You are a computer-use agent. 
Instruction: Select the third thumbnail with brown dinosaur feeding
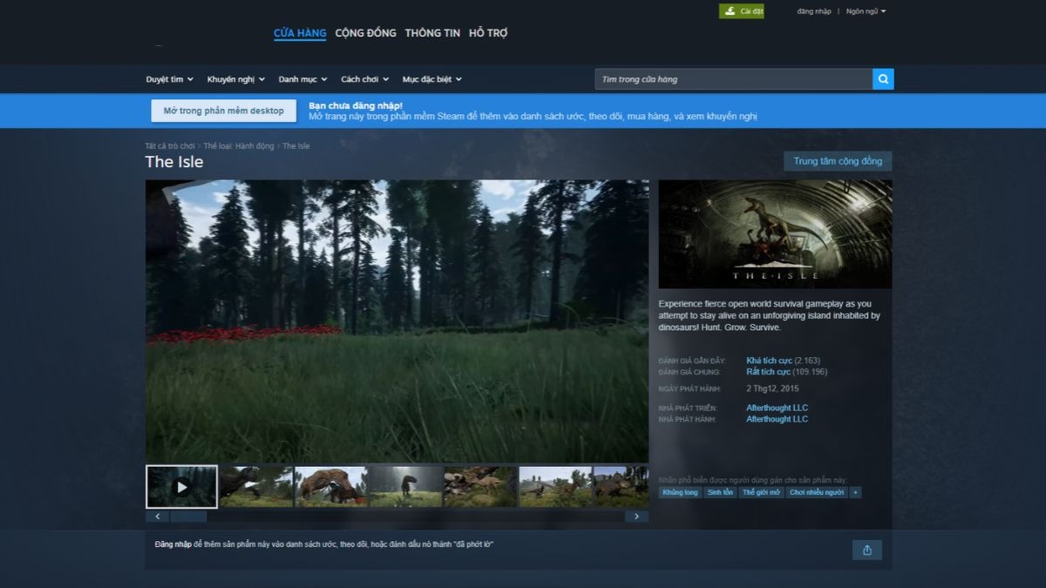click(331, 487)
